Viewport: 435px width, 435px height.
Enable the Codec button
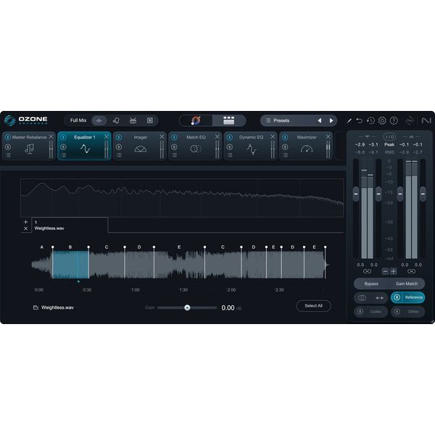pos(370,312)
